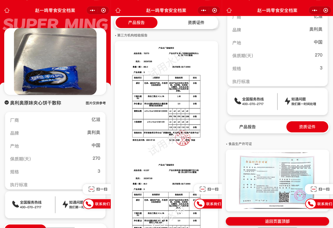Select the highlighted 产品报告 tab in the middle panel

(x=136, y=23)
